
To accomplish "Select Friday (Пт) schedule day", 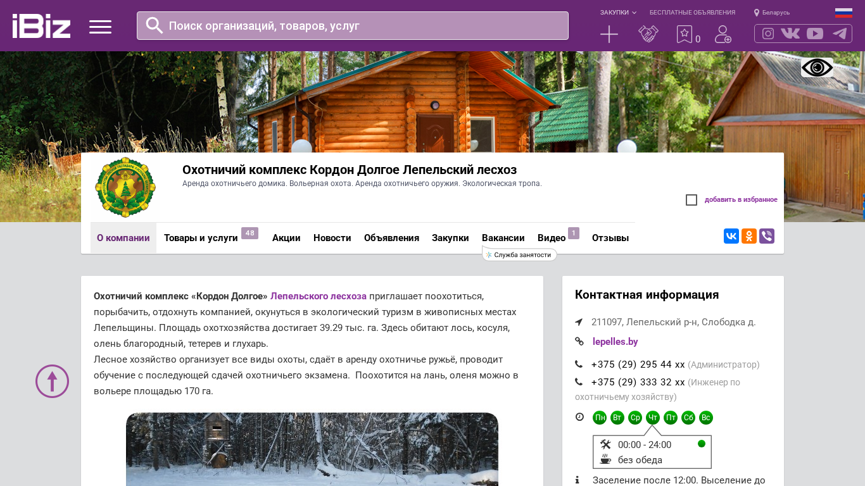I will pyautogui.click(x=671, y=418).
